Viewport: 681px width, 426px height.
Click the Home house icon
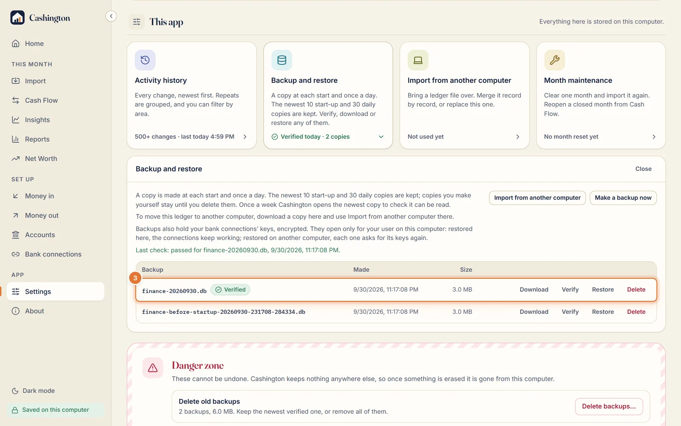(16, 44)
